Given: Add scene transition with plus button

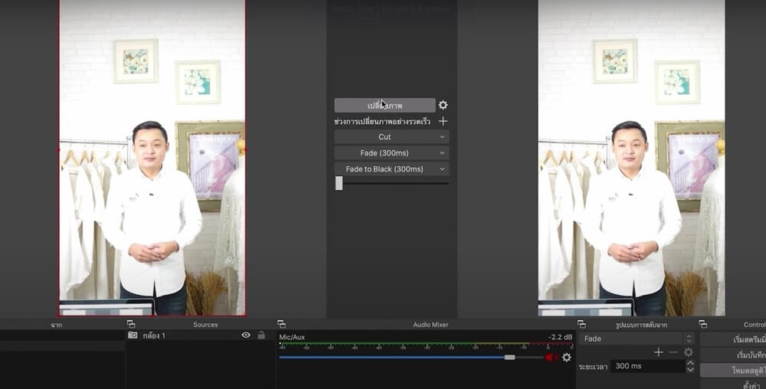Looking at the screenshot, I should click(x=658, y=352).
